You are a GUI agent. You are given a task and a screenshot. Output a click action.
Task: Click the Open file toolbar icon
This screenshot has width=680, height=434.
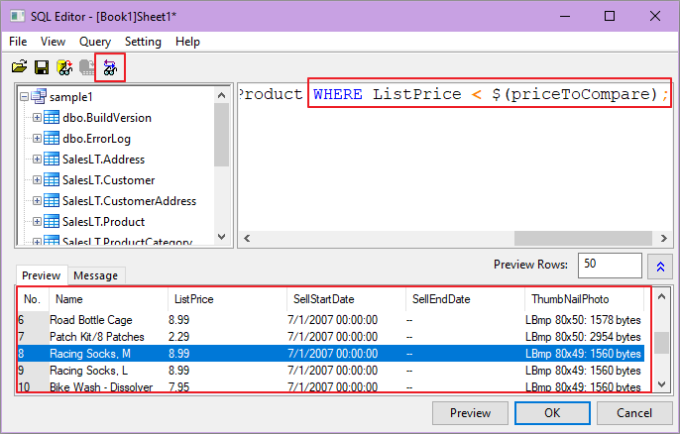click(19, 67)
